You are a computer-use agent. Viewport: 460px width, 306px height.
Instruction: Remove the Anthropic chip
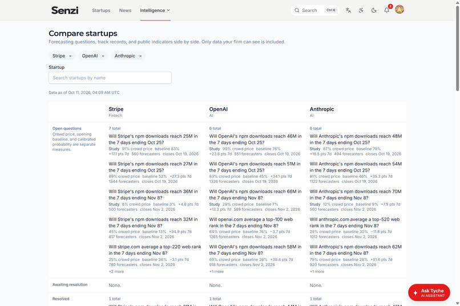click(140, 56)
